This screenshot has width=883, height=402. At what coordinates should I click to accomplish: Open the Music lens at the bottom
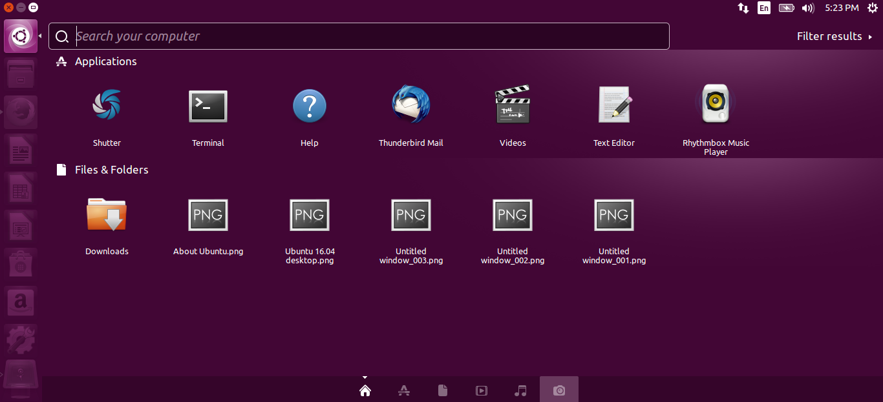pos(520,390)
